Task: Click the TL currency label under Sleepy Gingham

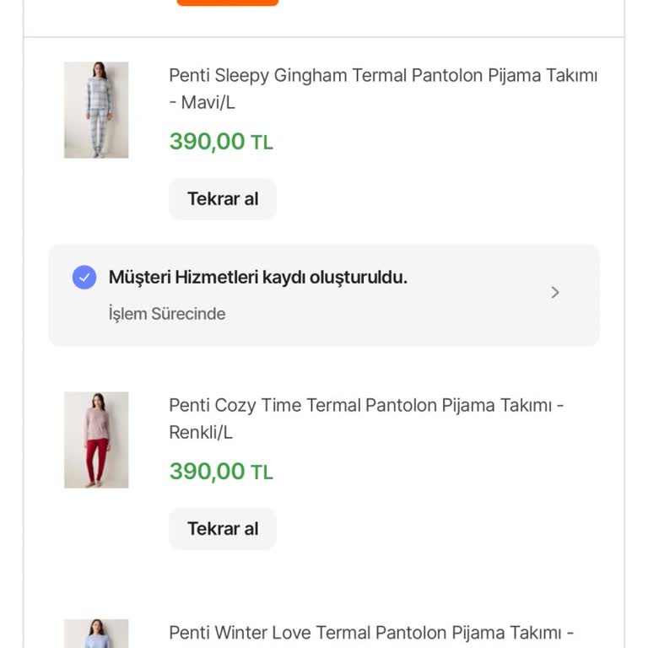Action: pyautogui.click(x=262, y=143)
